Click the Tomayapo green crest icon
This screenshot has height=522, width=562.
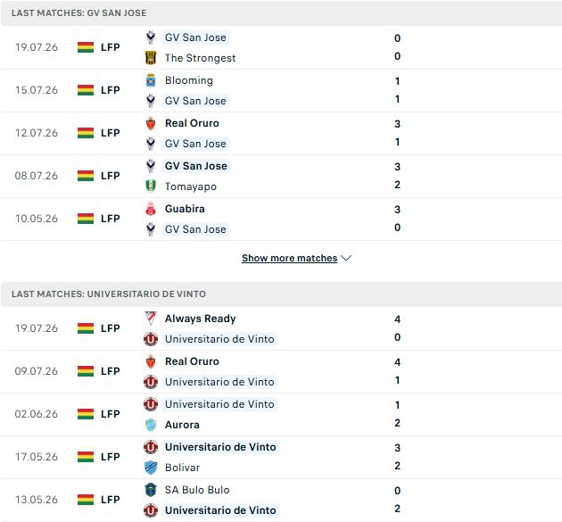click(x=151, y=186)
